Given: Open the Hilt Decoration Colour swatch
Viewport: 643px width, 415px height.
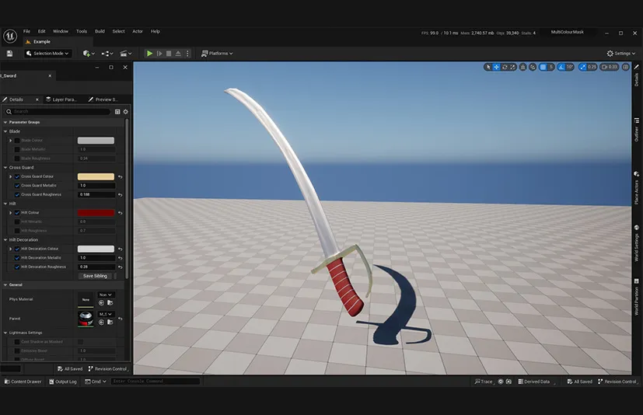Looking at the screenshot, I should click(x=96, y=249).
